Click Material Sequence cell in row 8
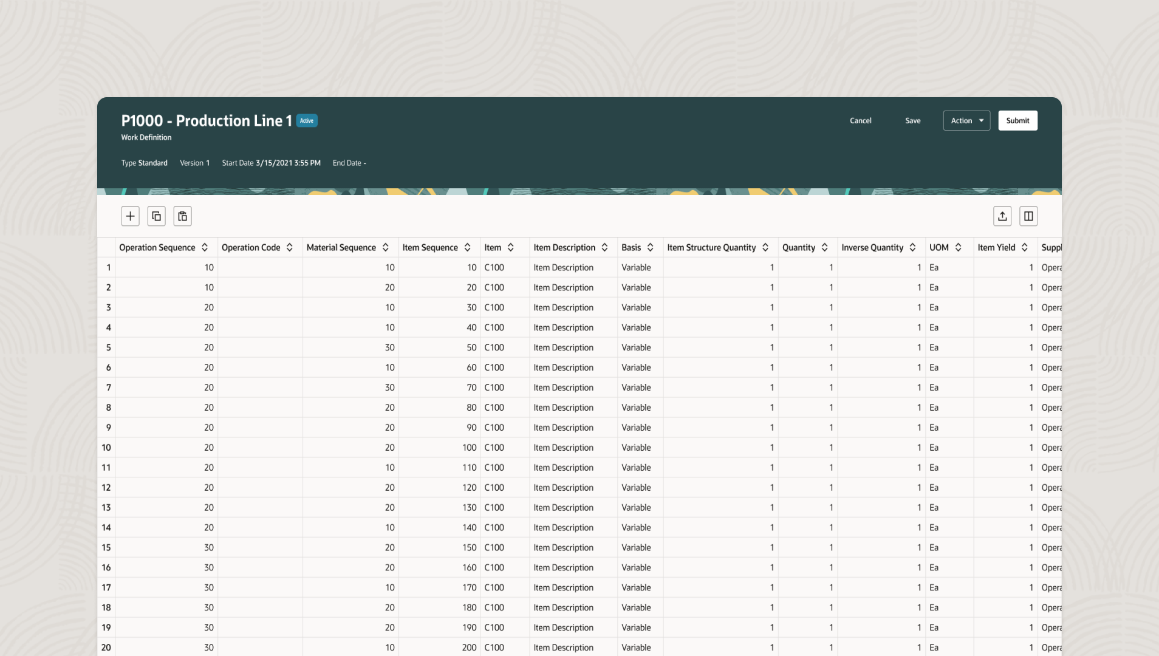1159x656 pixels. click(350, 408)
